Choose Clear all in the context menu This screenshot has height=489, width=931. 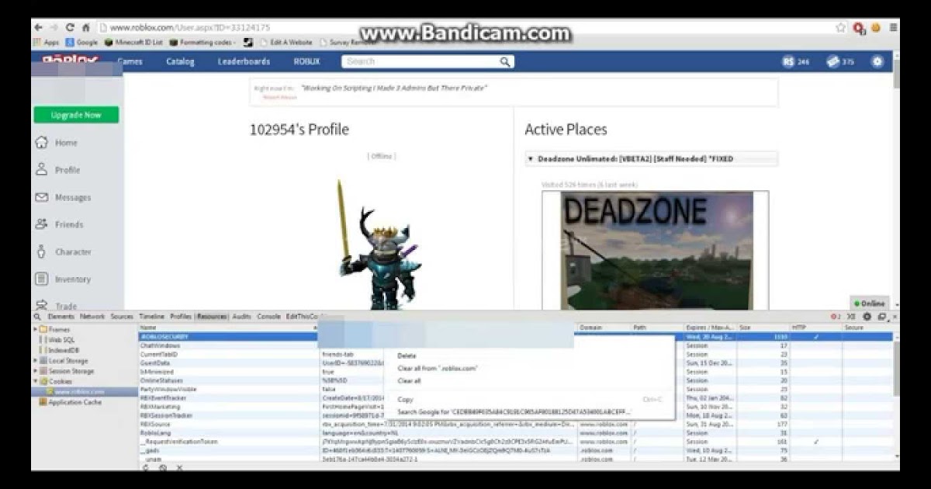click(409, 381)
